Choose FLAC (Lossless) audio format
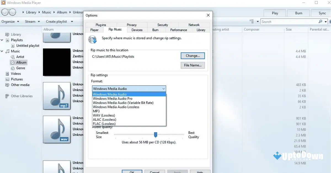The height and width of the screenshot is (173, 331). (x=104, y=123)
